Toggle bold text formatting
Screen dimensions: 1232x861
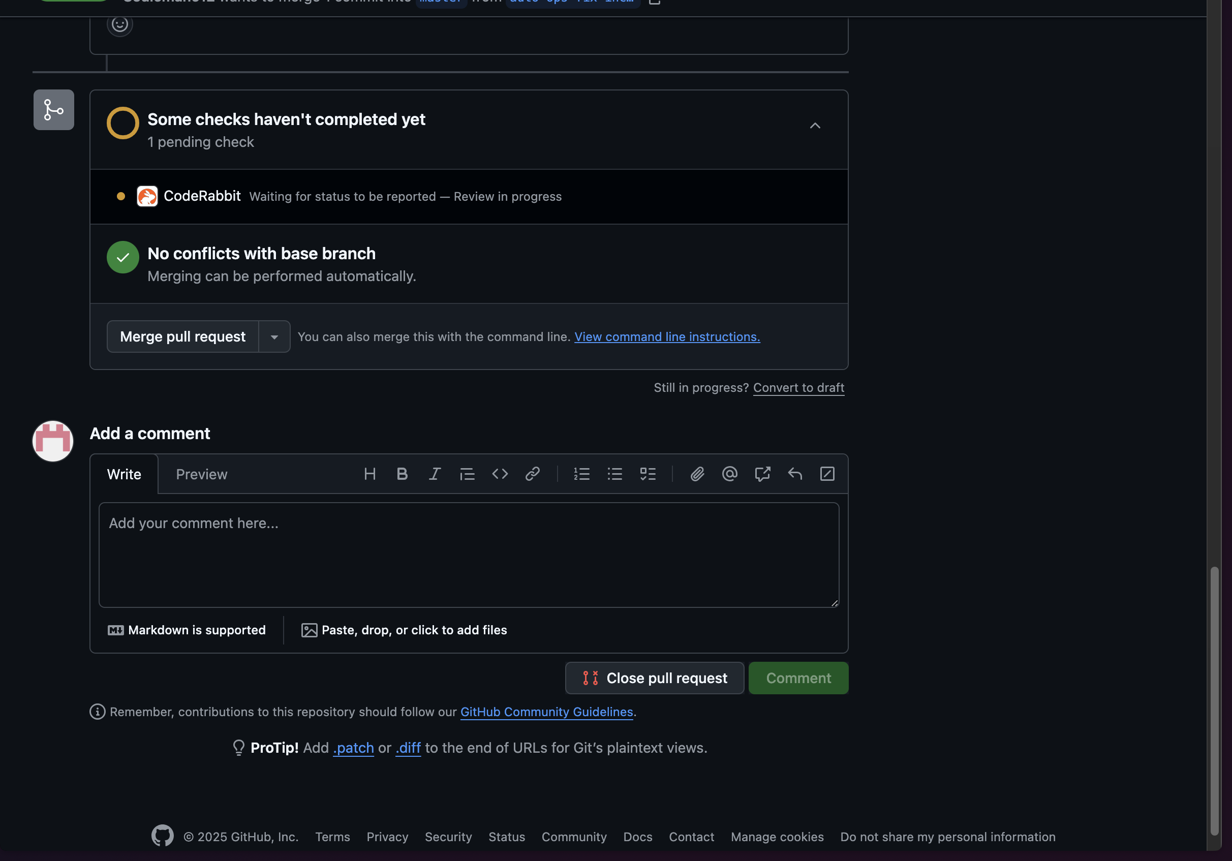pyautogui.click(x=402, y=474)
